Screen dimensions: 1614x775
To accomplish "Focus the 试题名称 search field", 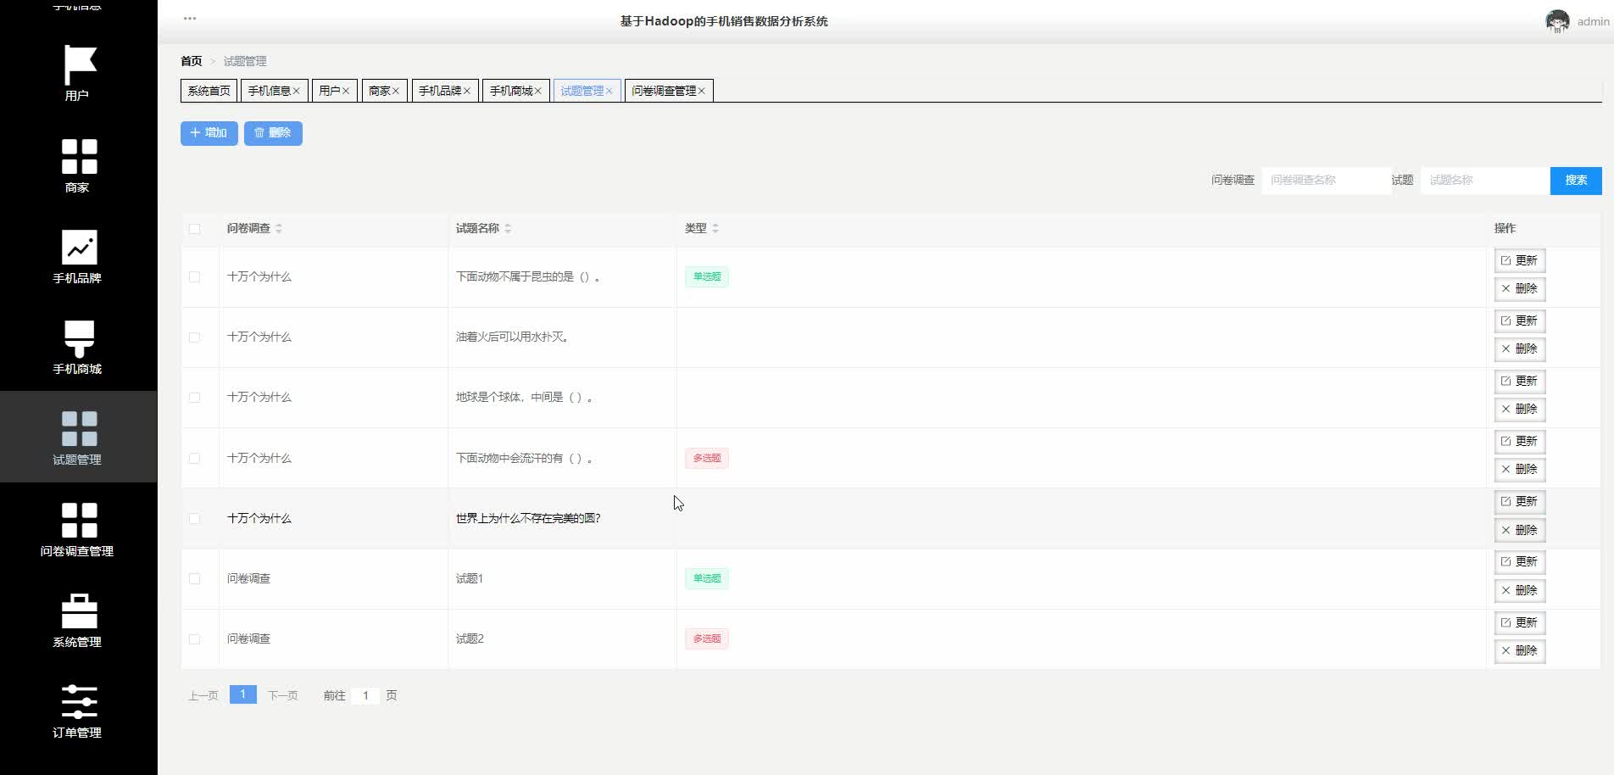I will point(1485,181).
